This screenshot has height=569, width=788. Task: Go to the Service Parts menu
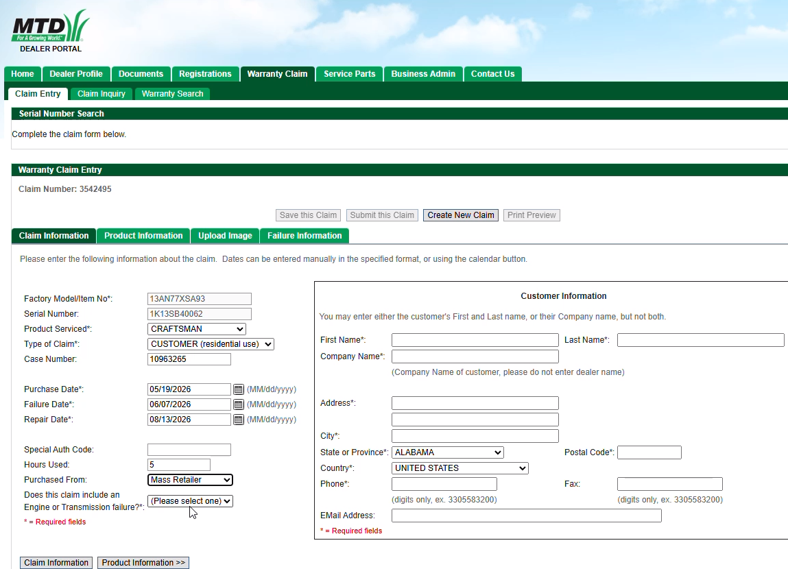pos(349,74)
